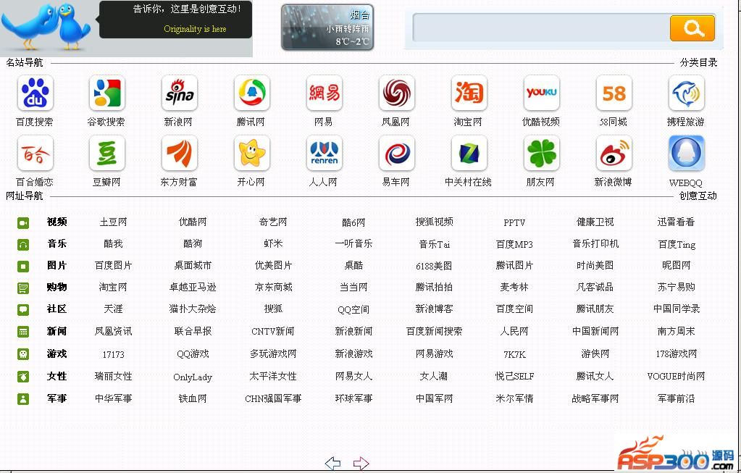Click in the search input field

click(x=541, y=28)
